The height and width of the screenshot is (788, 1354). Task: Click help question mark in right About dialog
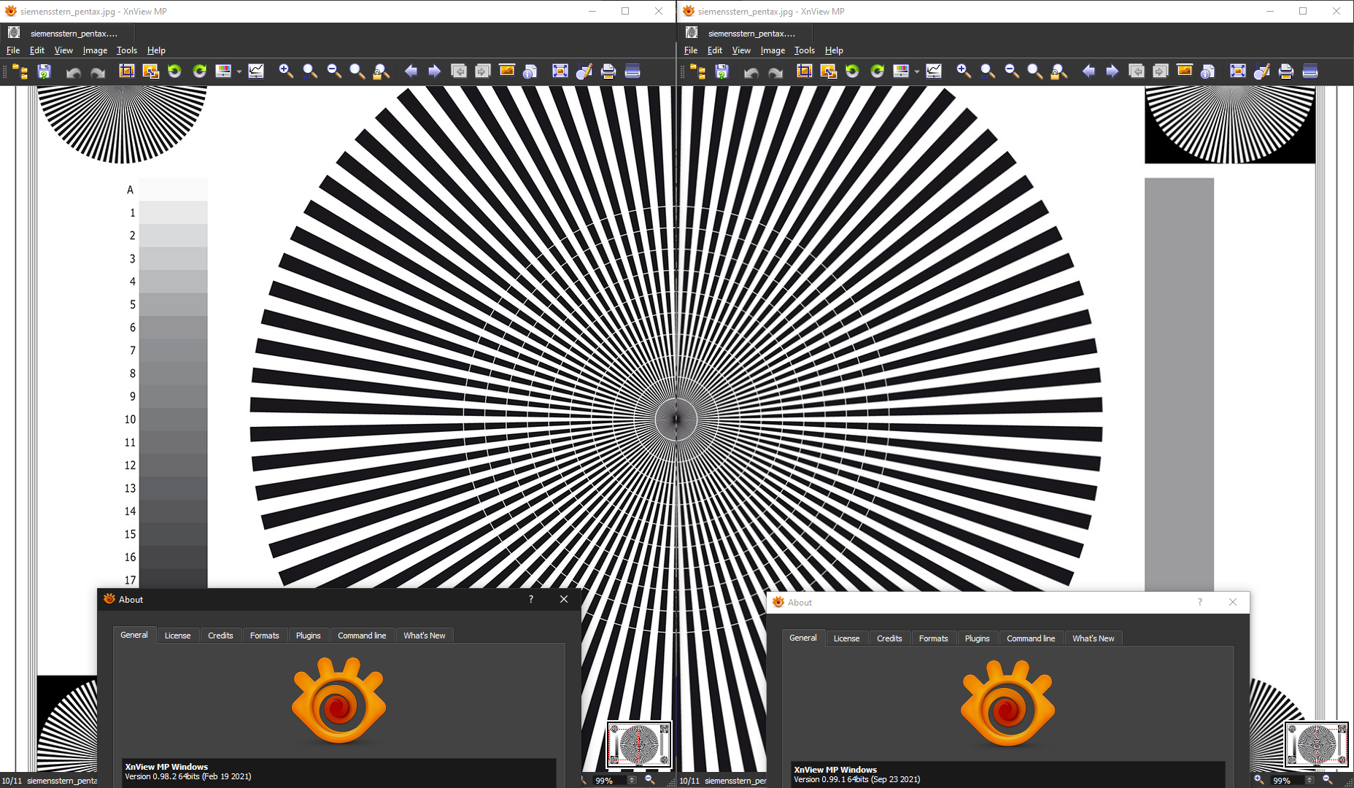click(1200, 602)
